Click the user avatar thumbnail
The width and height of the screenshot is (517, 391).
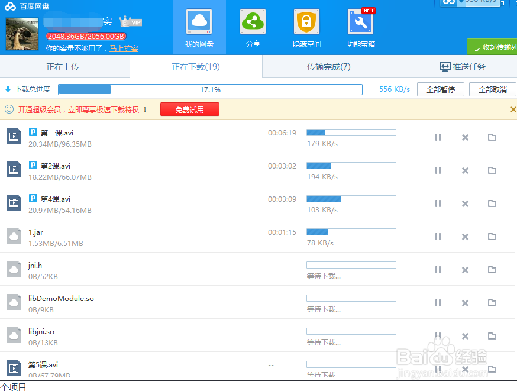pyautogui.click(x=22, y=34)
